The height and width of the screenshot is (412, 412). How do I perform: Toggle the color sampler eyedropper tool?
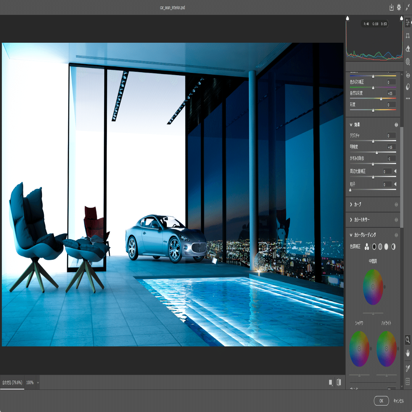[407, 369]
